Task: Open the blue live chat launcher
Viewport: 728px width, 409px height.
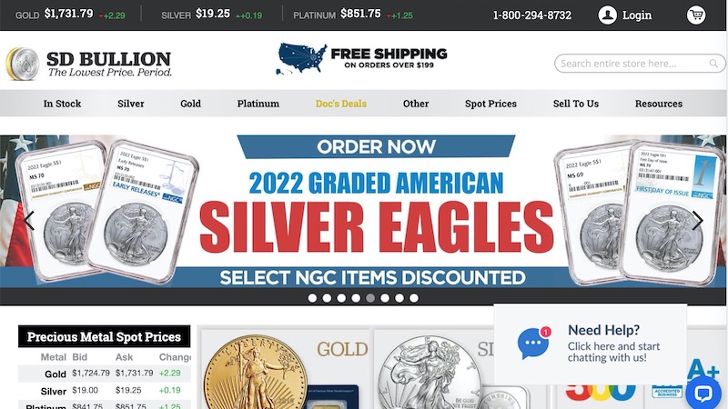Action: (703, 394)
